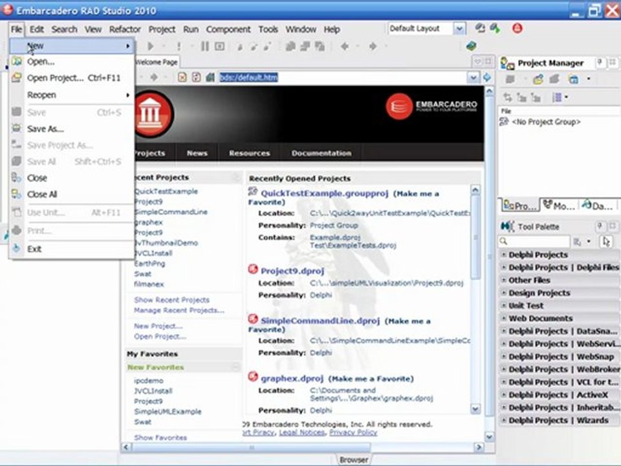Click the Go arrow next to the address bar
621x466 pixels.
pos(487,77)
